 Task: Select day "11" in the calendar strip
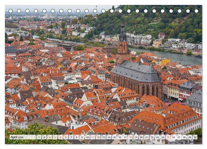93,137
